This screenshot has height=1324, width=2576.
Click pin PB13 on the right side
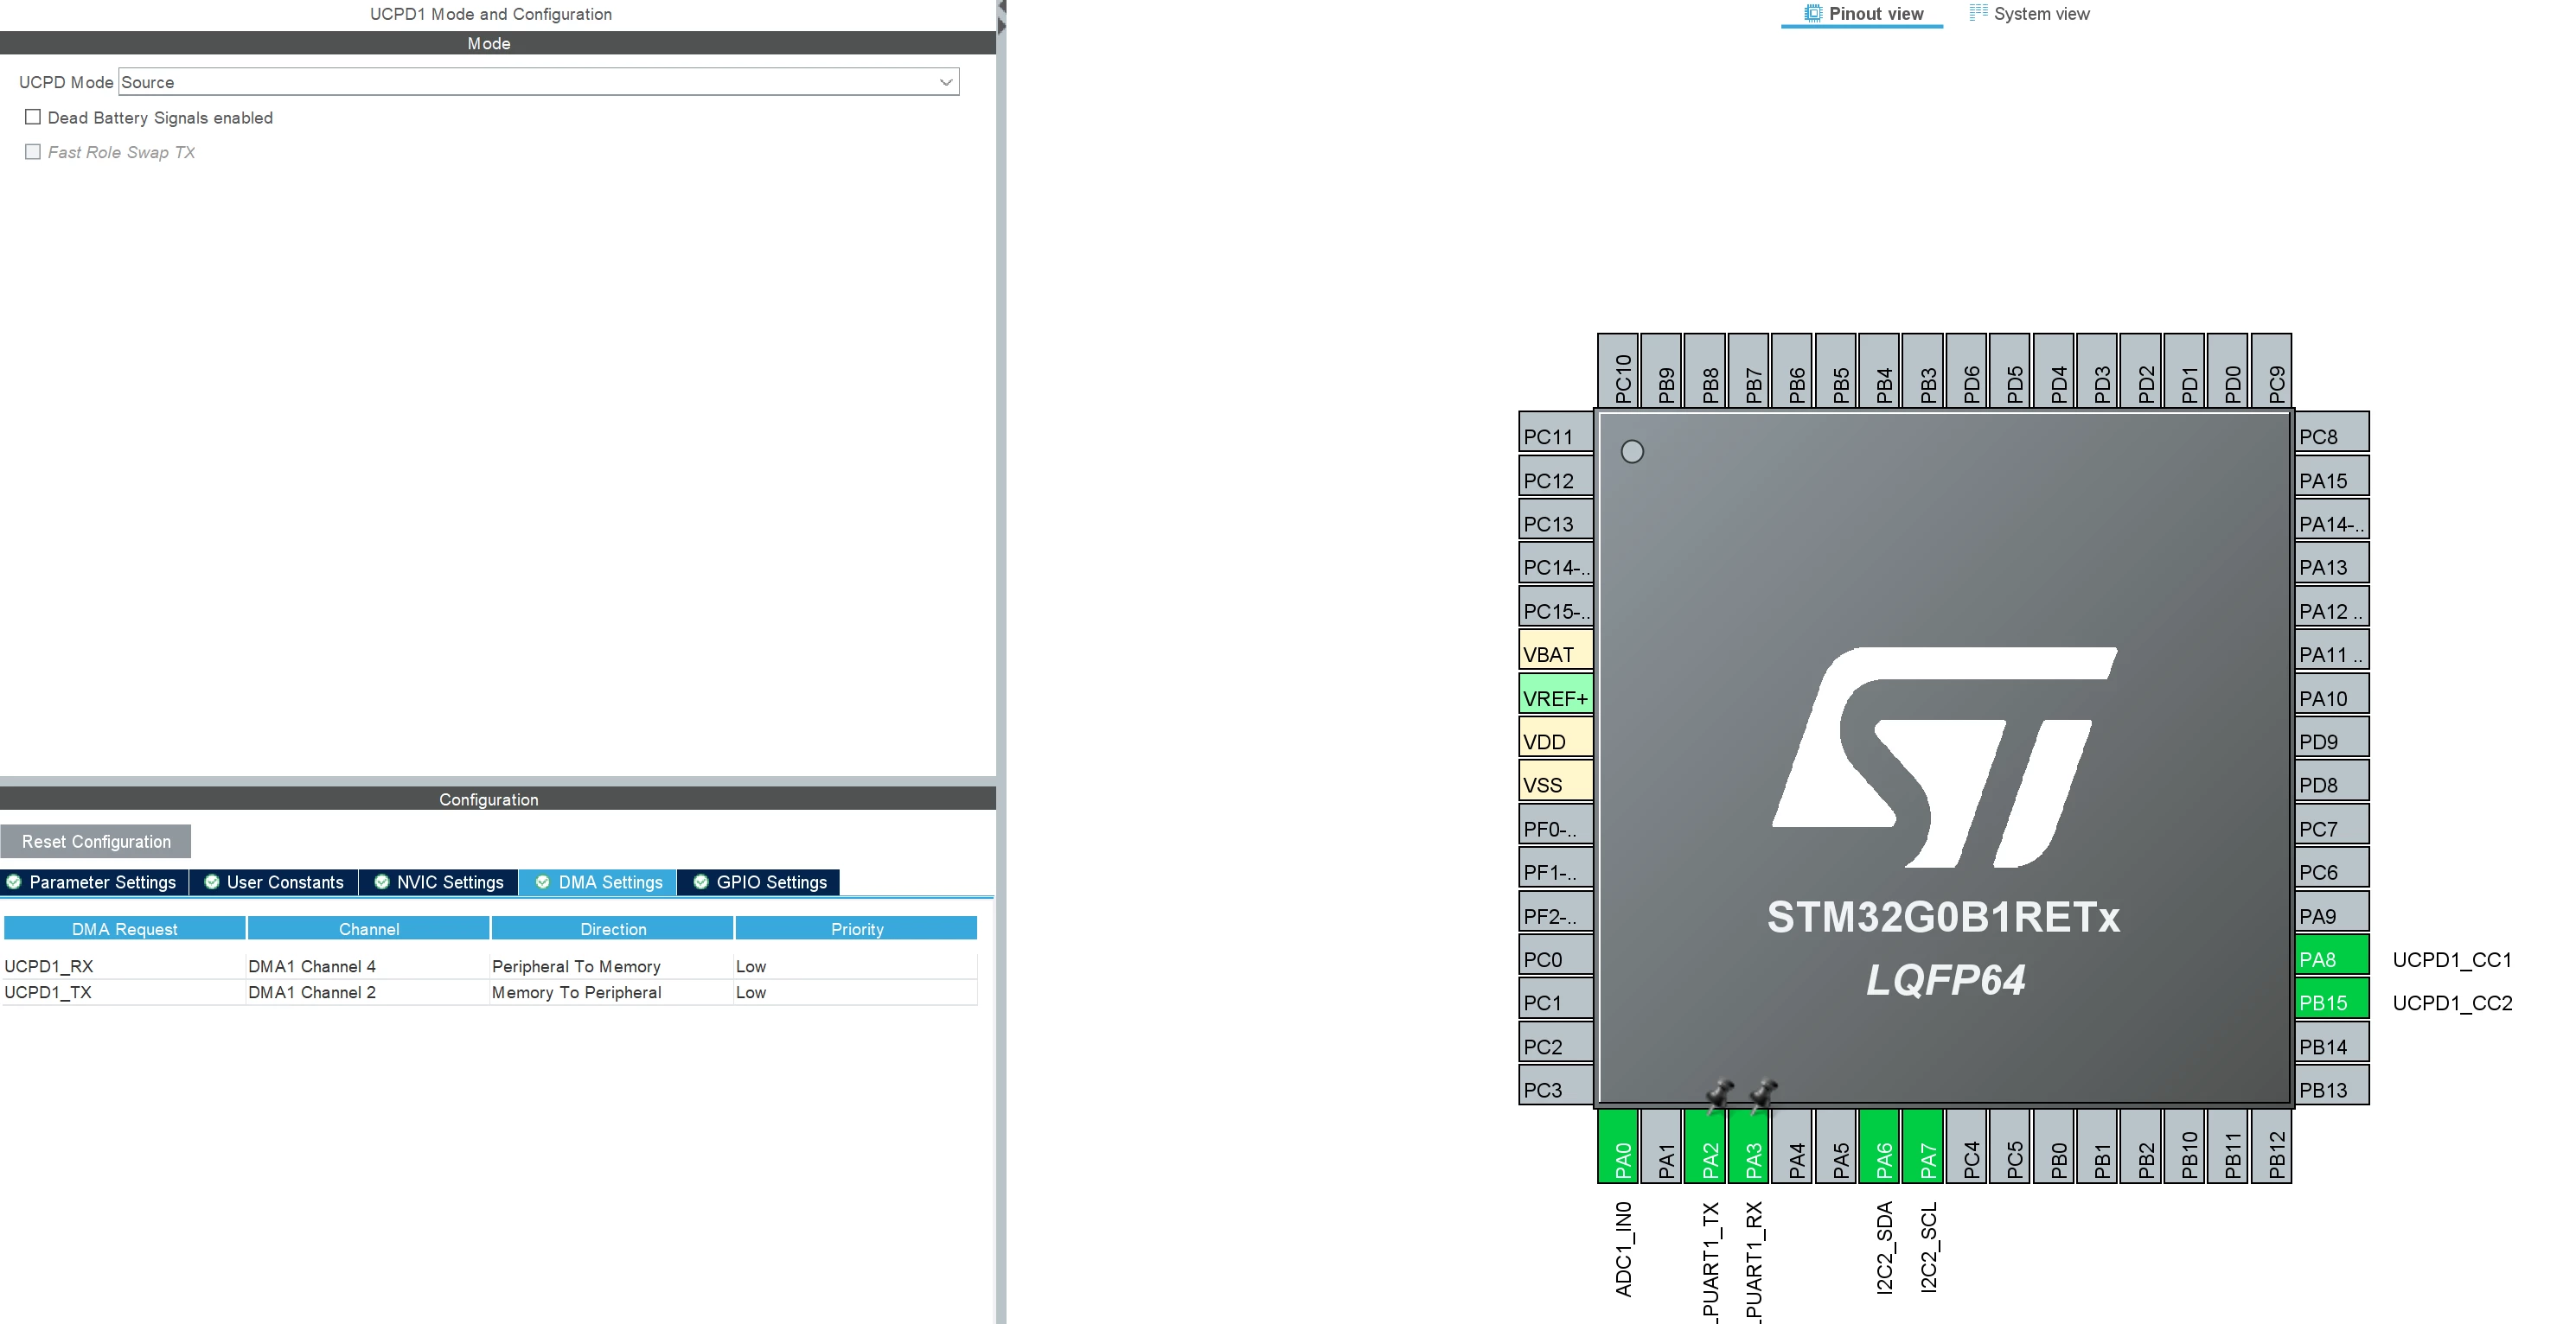click(2332, 1086)
